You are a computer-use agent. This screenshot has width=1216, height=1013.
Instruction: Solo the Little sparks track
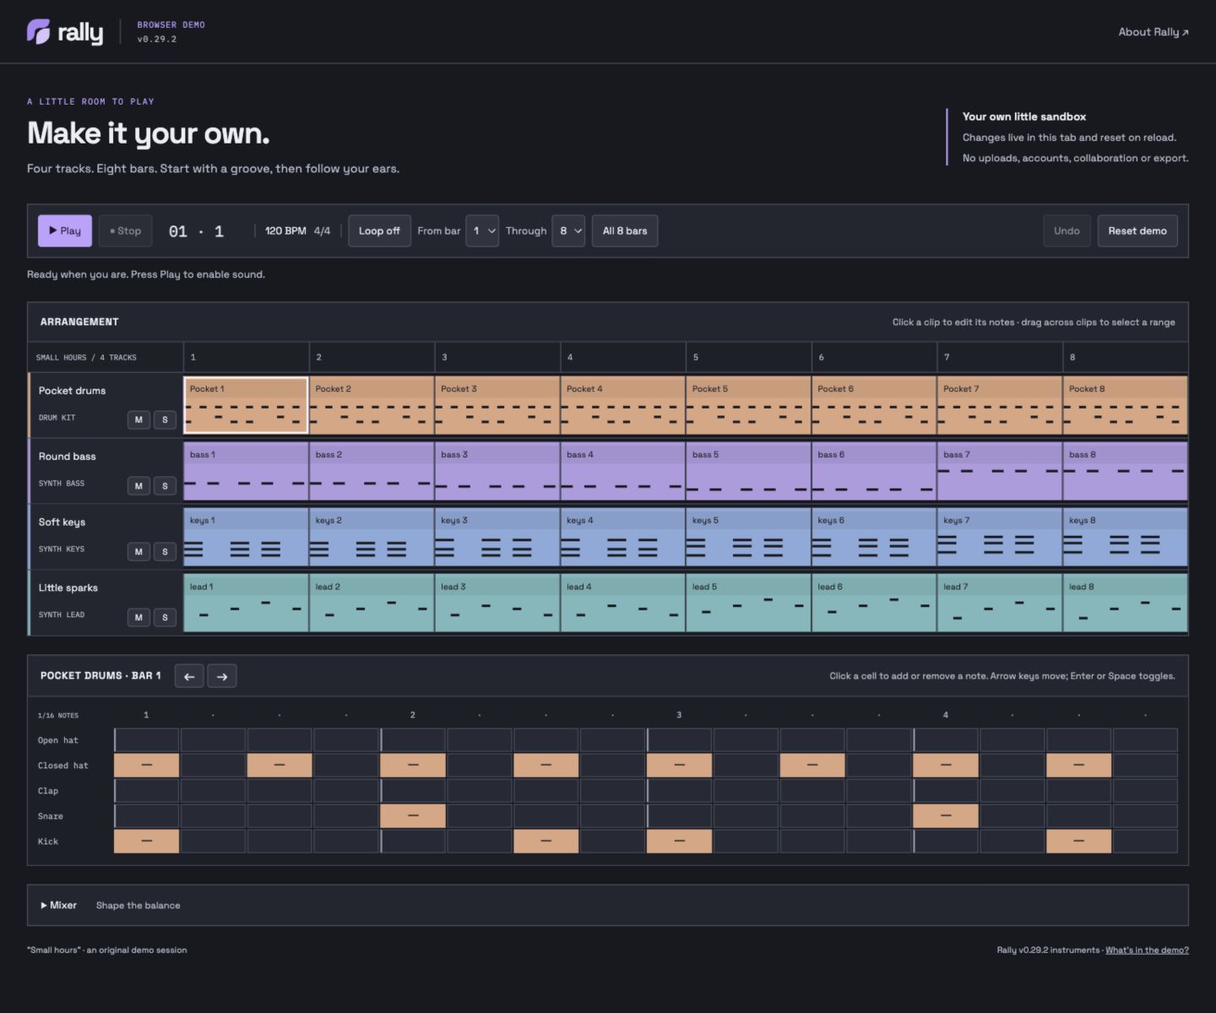[165, 617]
